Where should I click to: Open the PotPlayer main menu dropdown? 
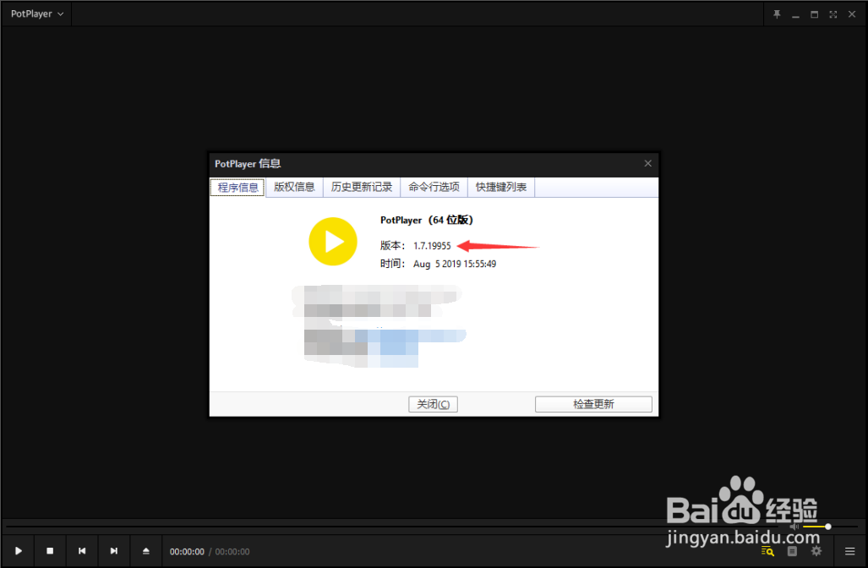point(36,14)
